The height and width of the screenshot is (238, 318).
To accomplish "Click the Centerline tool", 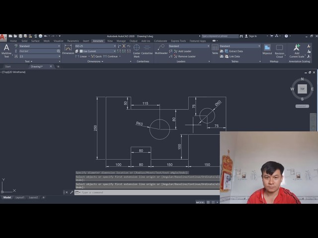I will 147,50.
